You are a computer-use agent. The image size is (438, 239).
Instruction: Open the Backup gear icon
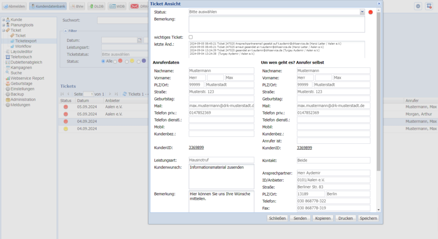click(8, 94)
